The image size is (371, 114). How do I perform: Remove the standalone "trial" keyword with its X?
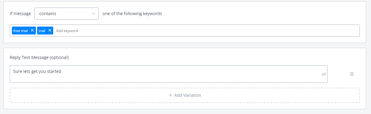pyautogui.click(x=50, y=31)
